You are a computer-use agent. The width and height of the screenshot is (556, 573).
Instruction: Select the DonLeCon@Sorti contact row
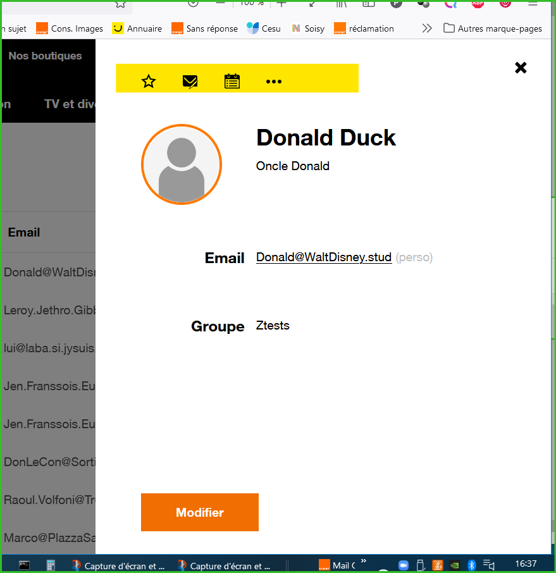[49, 462]
